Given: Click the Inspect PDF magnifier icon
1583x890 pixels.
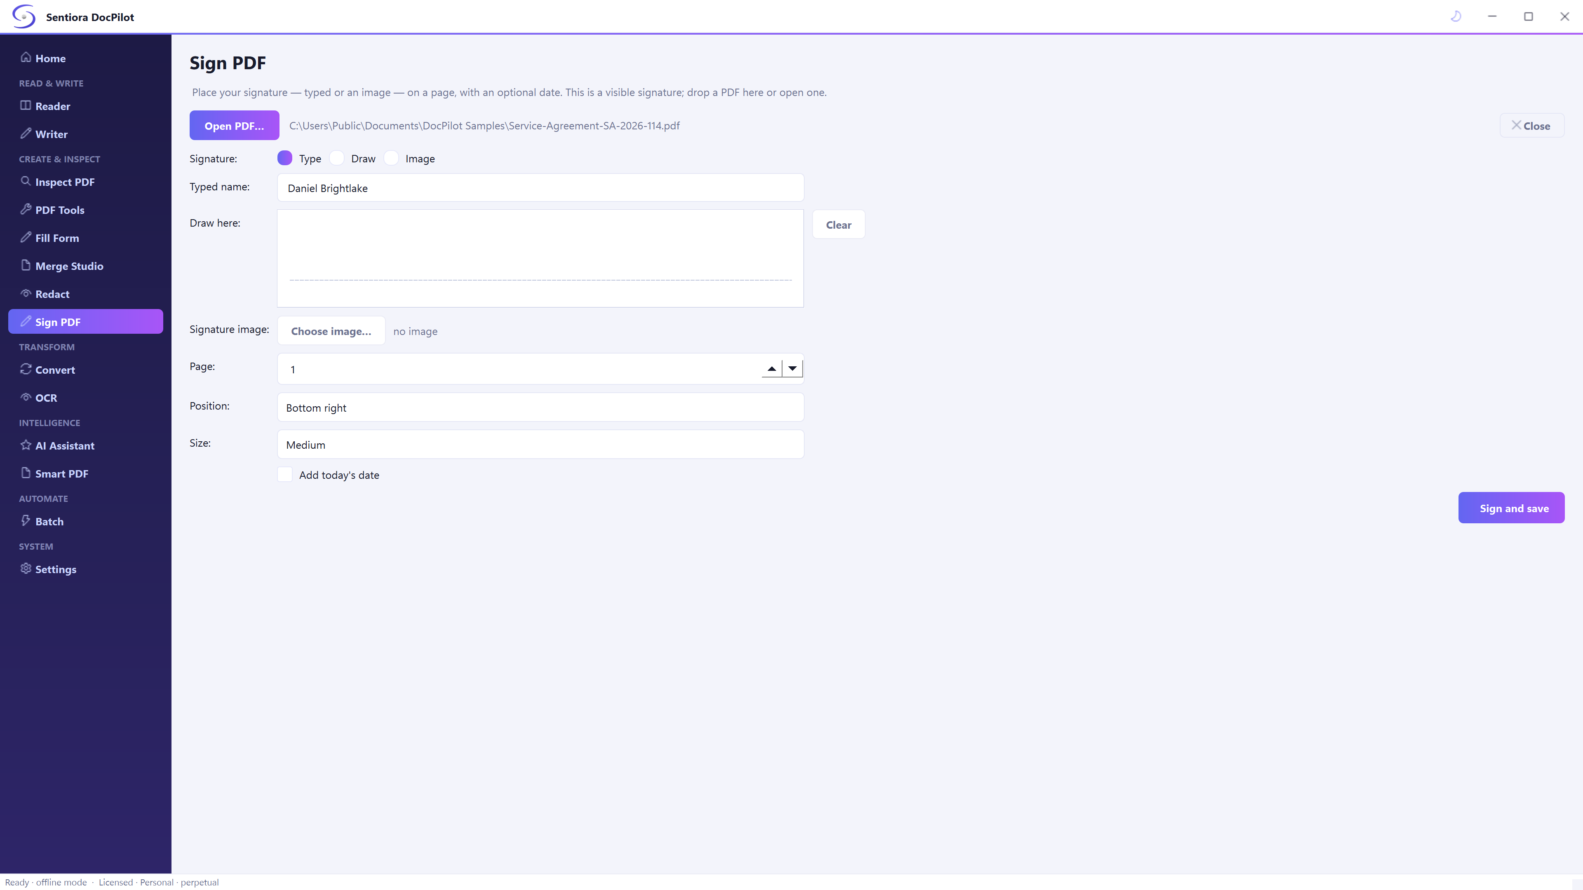Looking at the screenshot, I should (25, 181).
